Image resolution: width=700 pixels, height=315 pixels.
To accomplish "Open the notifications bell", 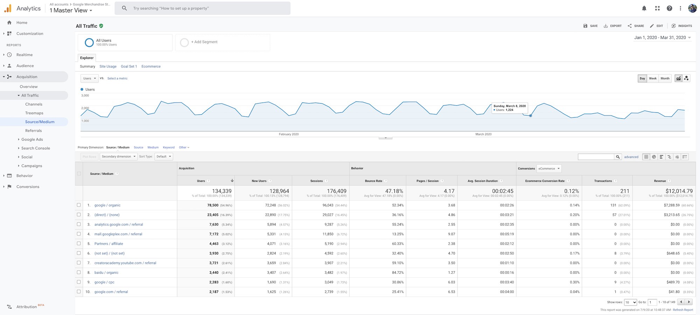I will tap(644, 8).
